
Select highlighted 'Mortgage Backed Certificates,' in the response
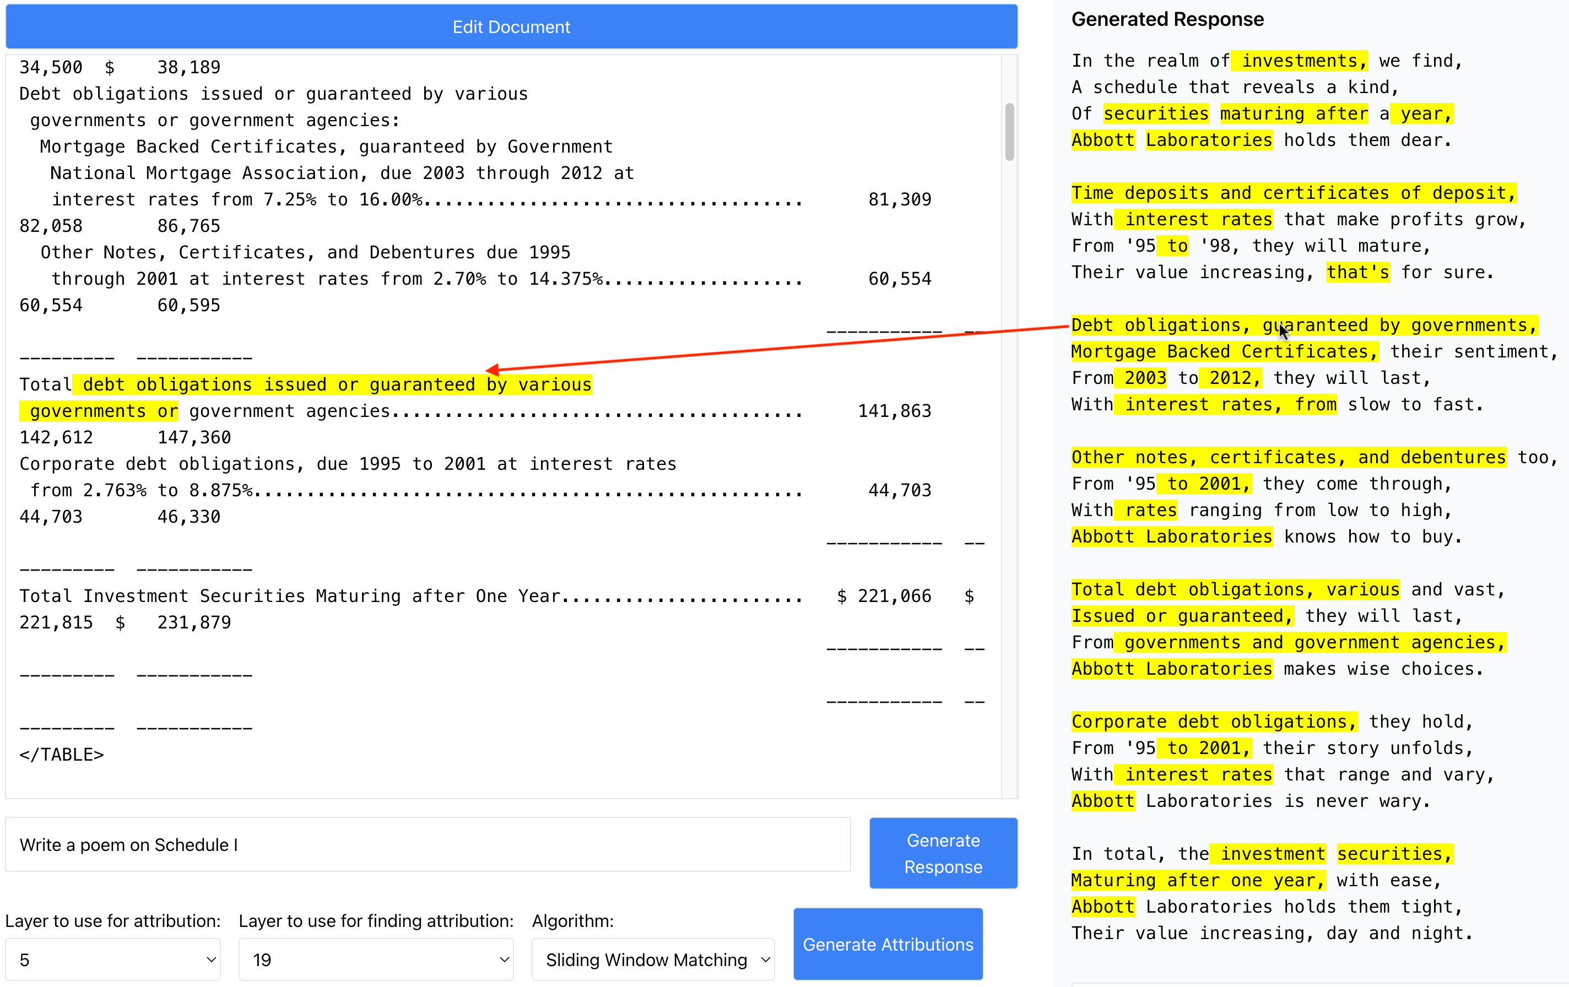[1224, 352]
